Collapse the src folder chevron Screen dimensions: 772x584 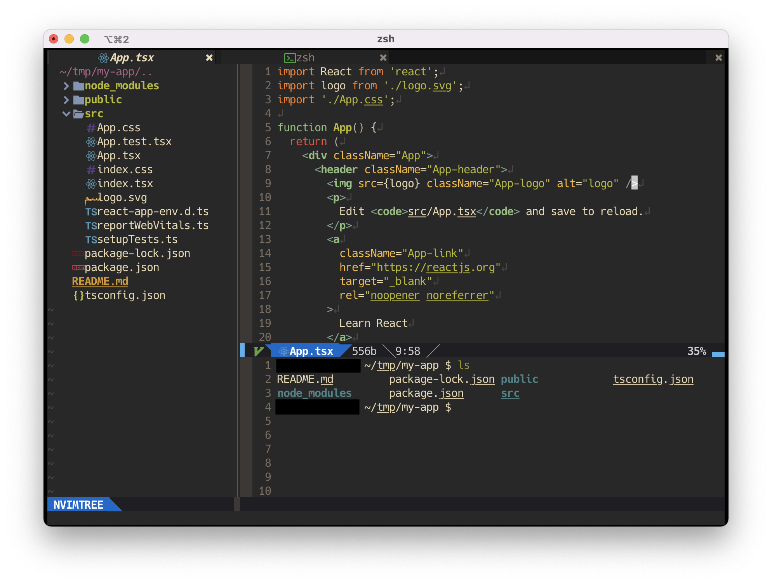point(66,114)
